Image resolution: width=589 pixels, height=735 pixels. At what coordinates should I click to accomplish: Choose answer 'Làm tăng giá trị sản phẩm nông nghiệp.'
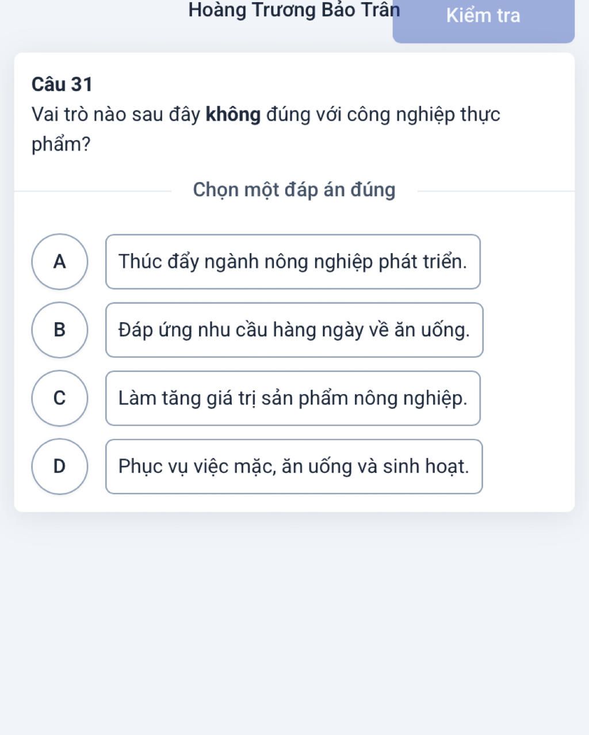(x=293, y=398)
